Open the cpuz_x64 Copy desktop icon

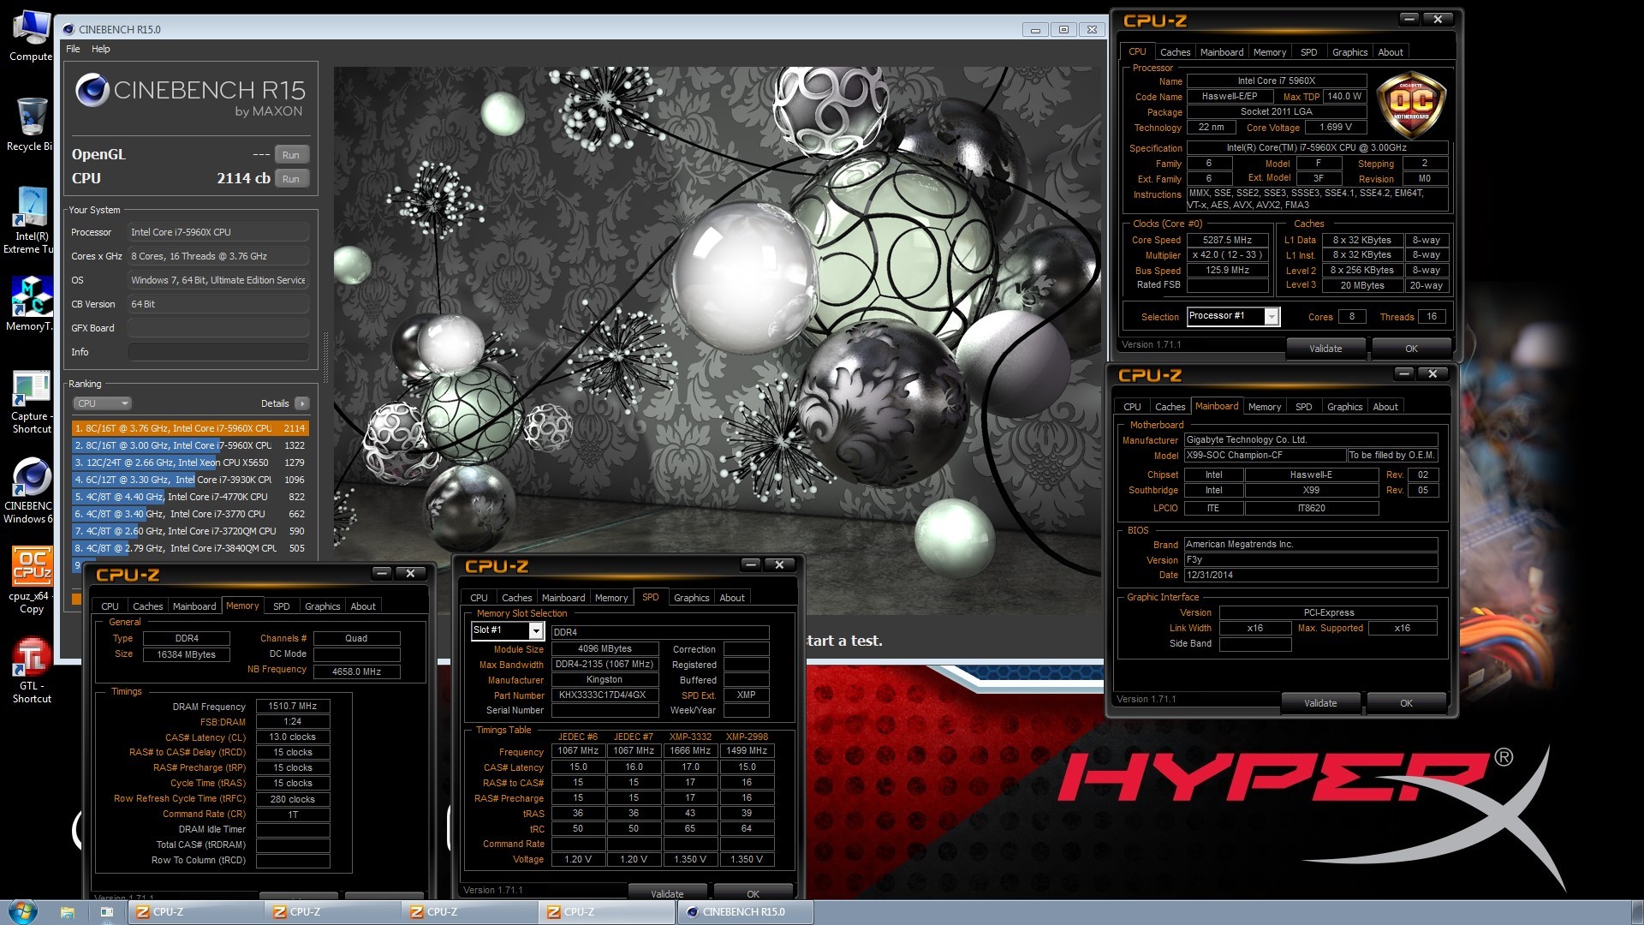pos(32,581)
